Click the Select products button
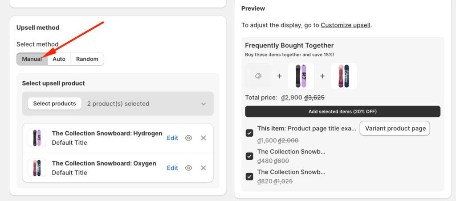 [x=54, y=104]
